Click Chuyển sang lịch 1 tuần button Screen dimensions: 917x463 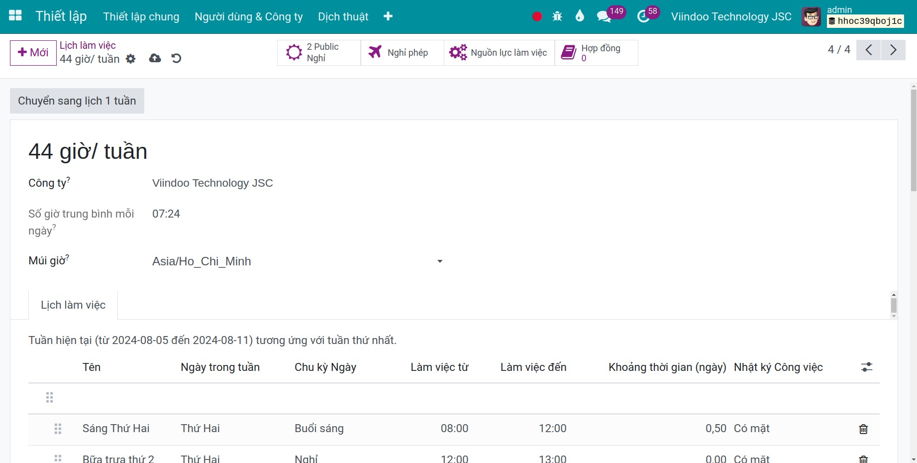tap(77, 101)
